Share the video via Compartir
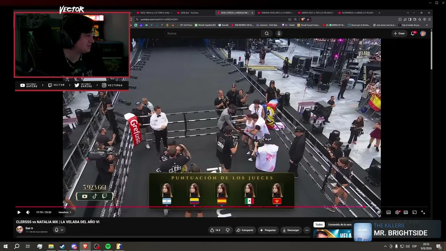Image resolution: width=446 pixels, height=251 pixels. pyautogui.click(x=245, y=230)
